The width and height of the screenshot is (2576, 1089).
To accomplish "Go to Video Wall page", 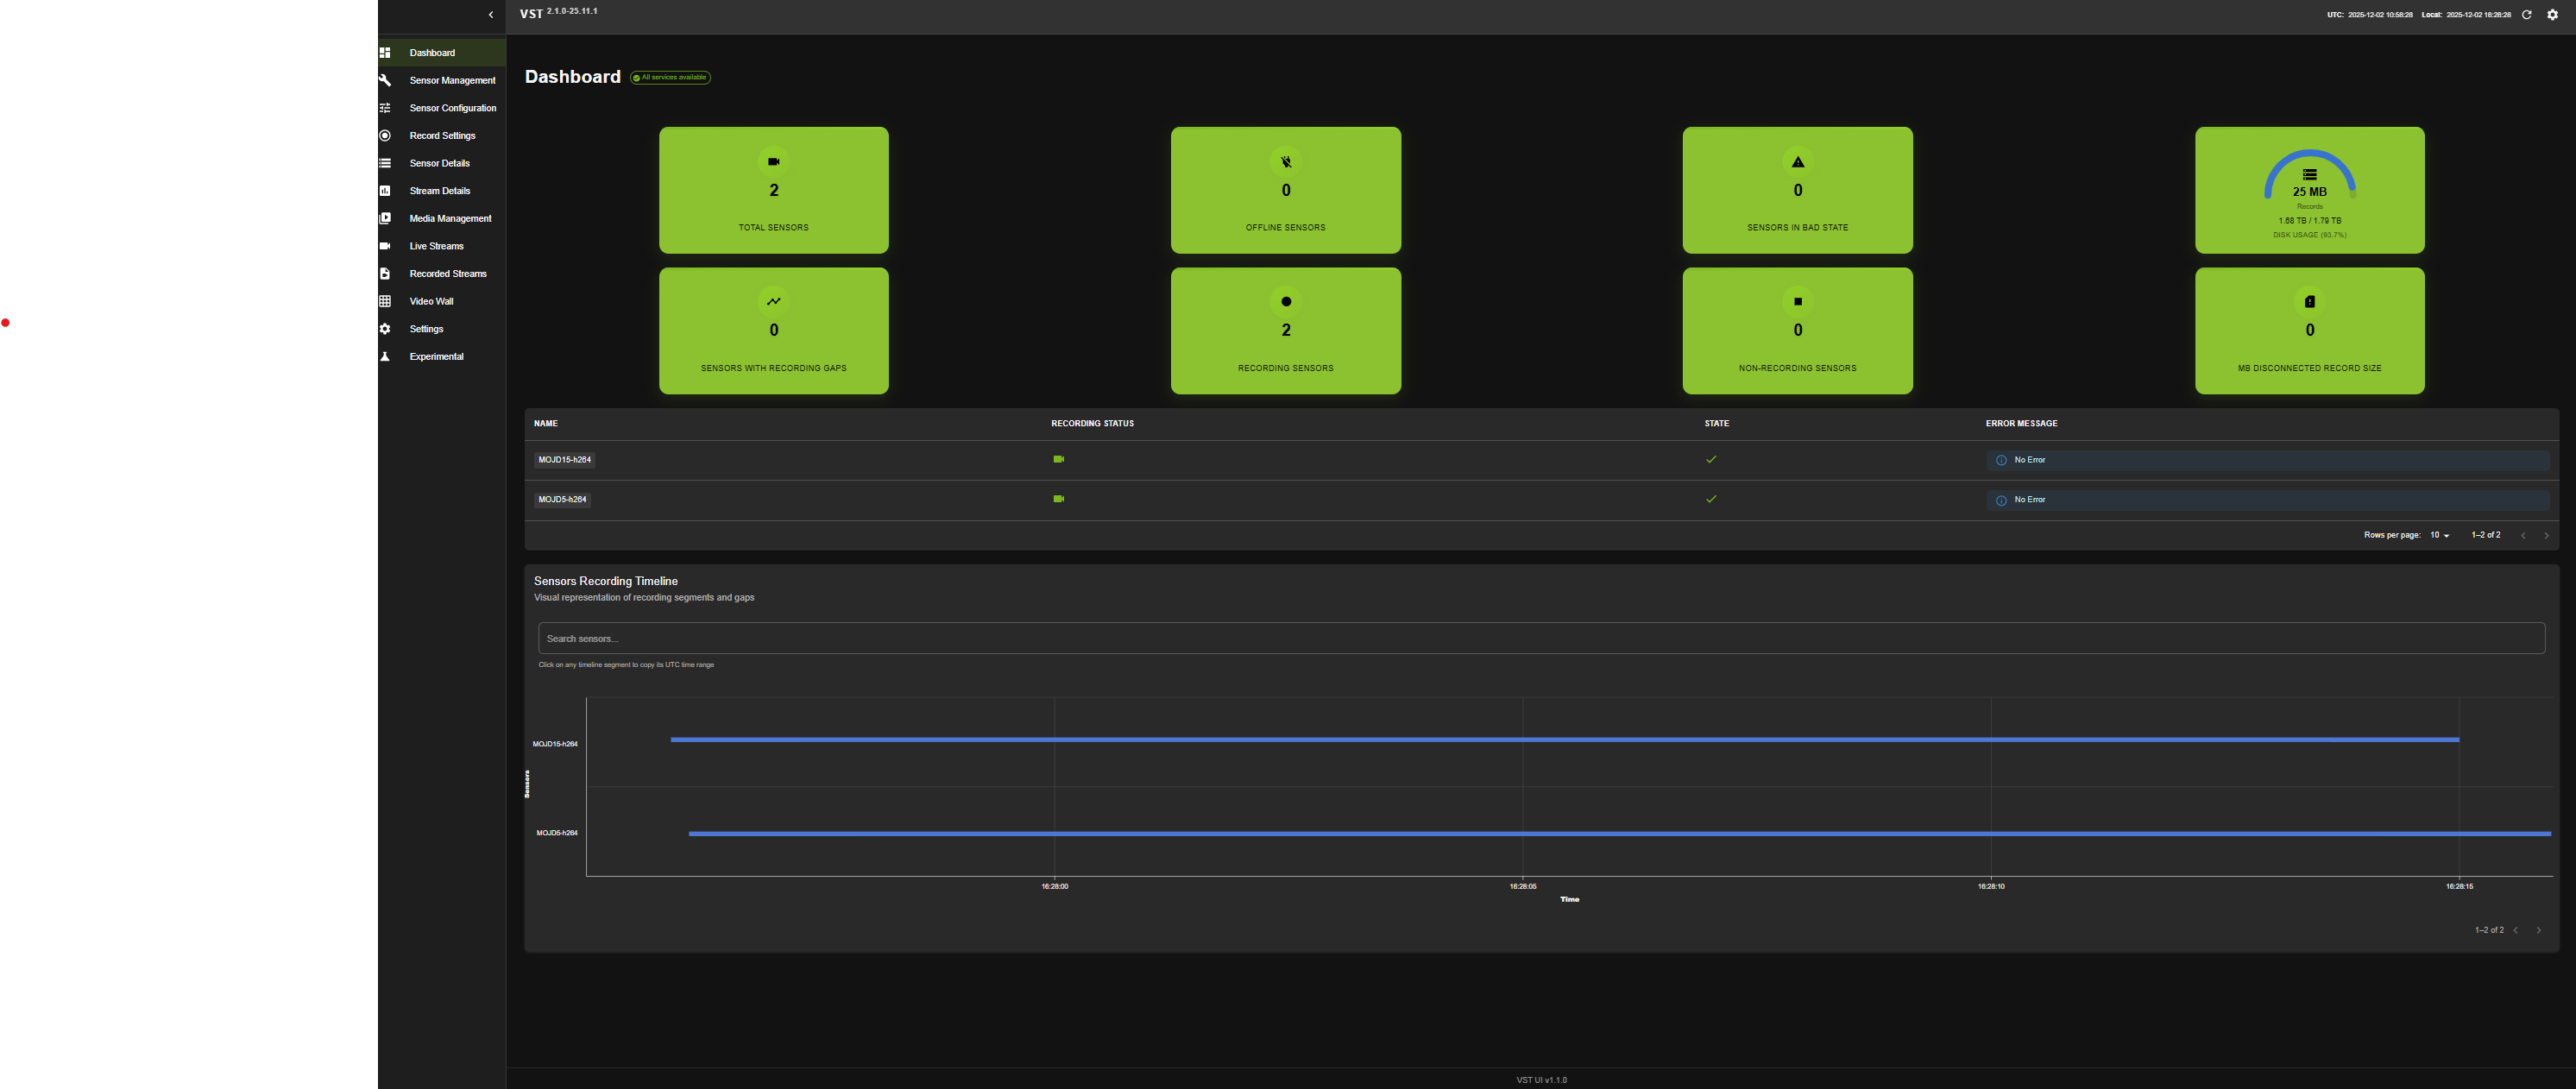I will [431, 301].
